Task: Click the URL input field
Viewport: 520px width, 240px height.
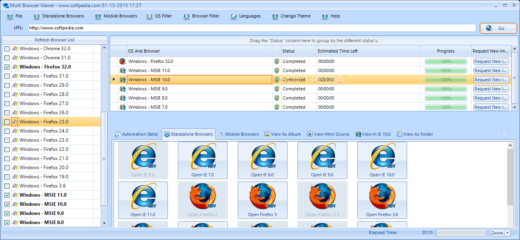Action: tap(252, 28)
